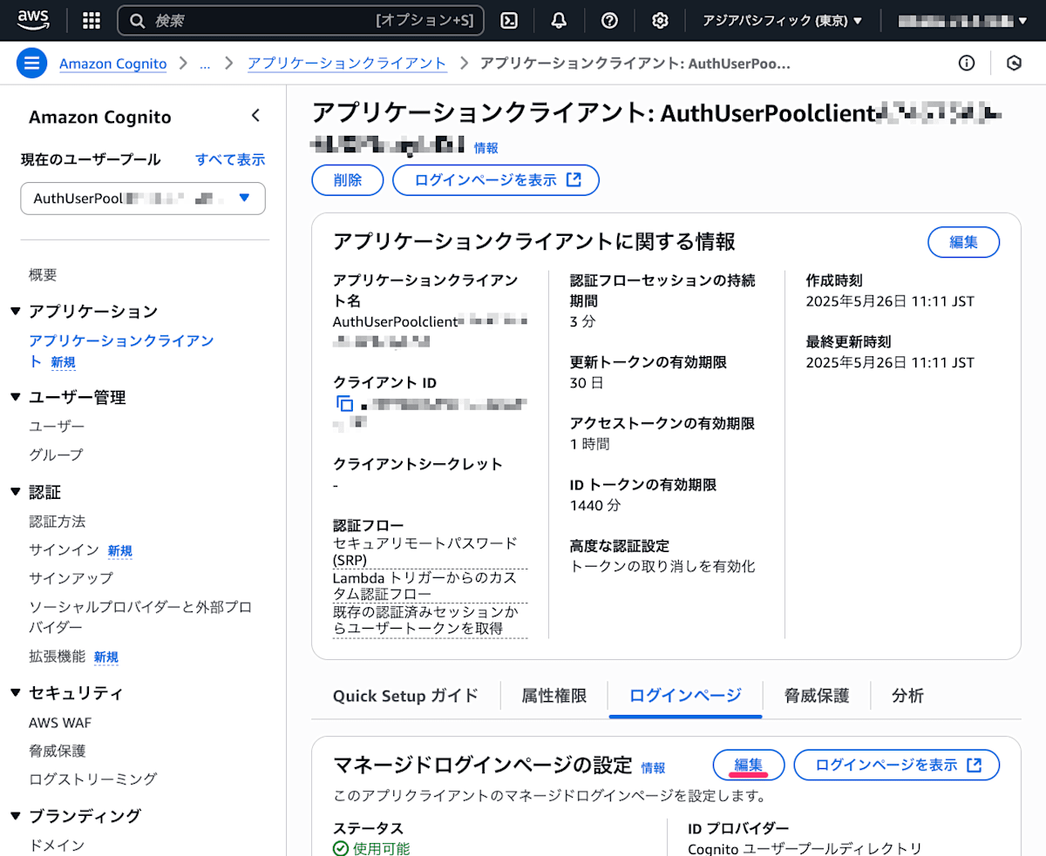Switch to the 属性権限 tab
The height and width of the screenshot is (856, 1046).
point(554,696)
